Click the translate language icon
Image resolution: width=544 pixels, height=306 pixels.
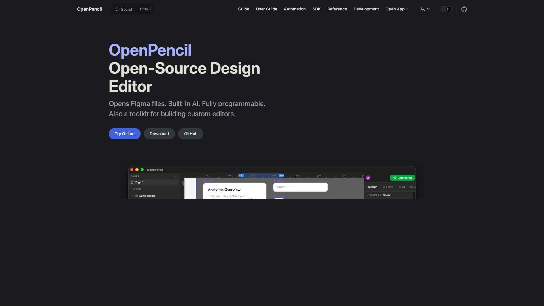click(422, 9)
